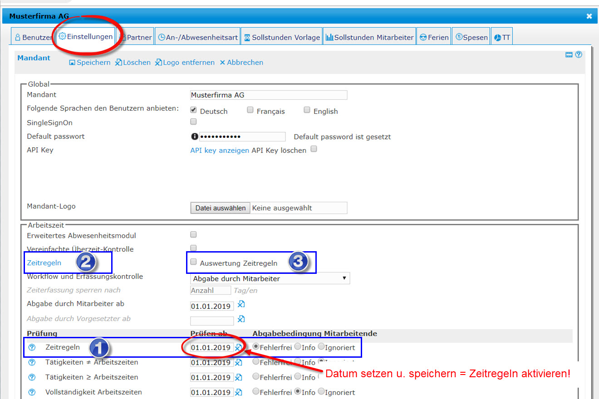Open help for Tätigkeiten ≠ Arbeitszeiten
Image resolution: width=599 pixels, height=399 pixels.
tap(32, 362)
